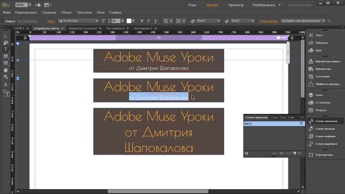345x194 pixels.
Task: Select the Selection arrow tool
Action: click(5, 36)
